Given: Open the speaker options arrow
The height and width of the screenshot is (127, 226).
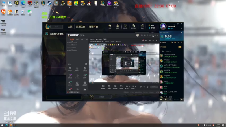Looking at the screenshot, I should pos(135,87).
